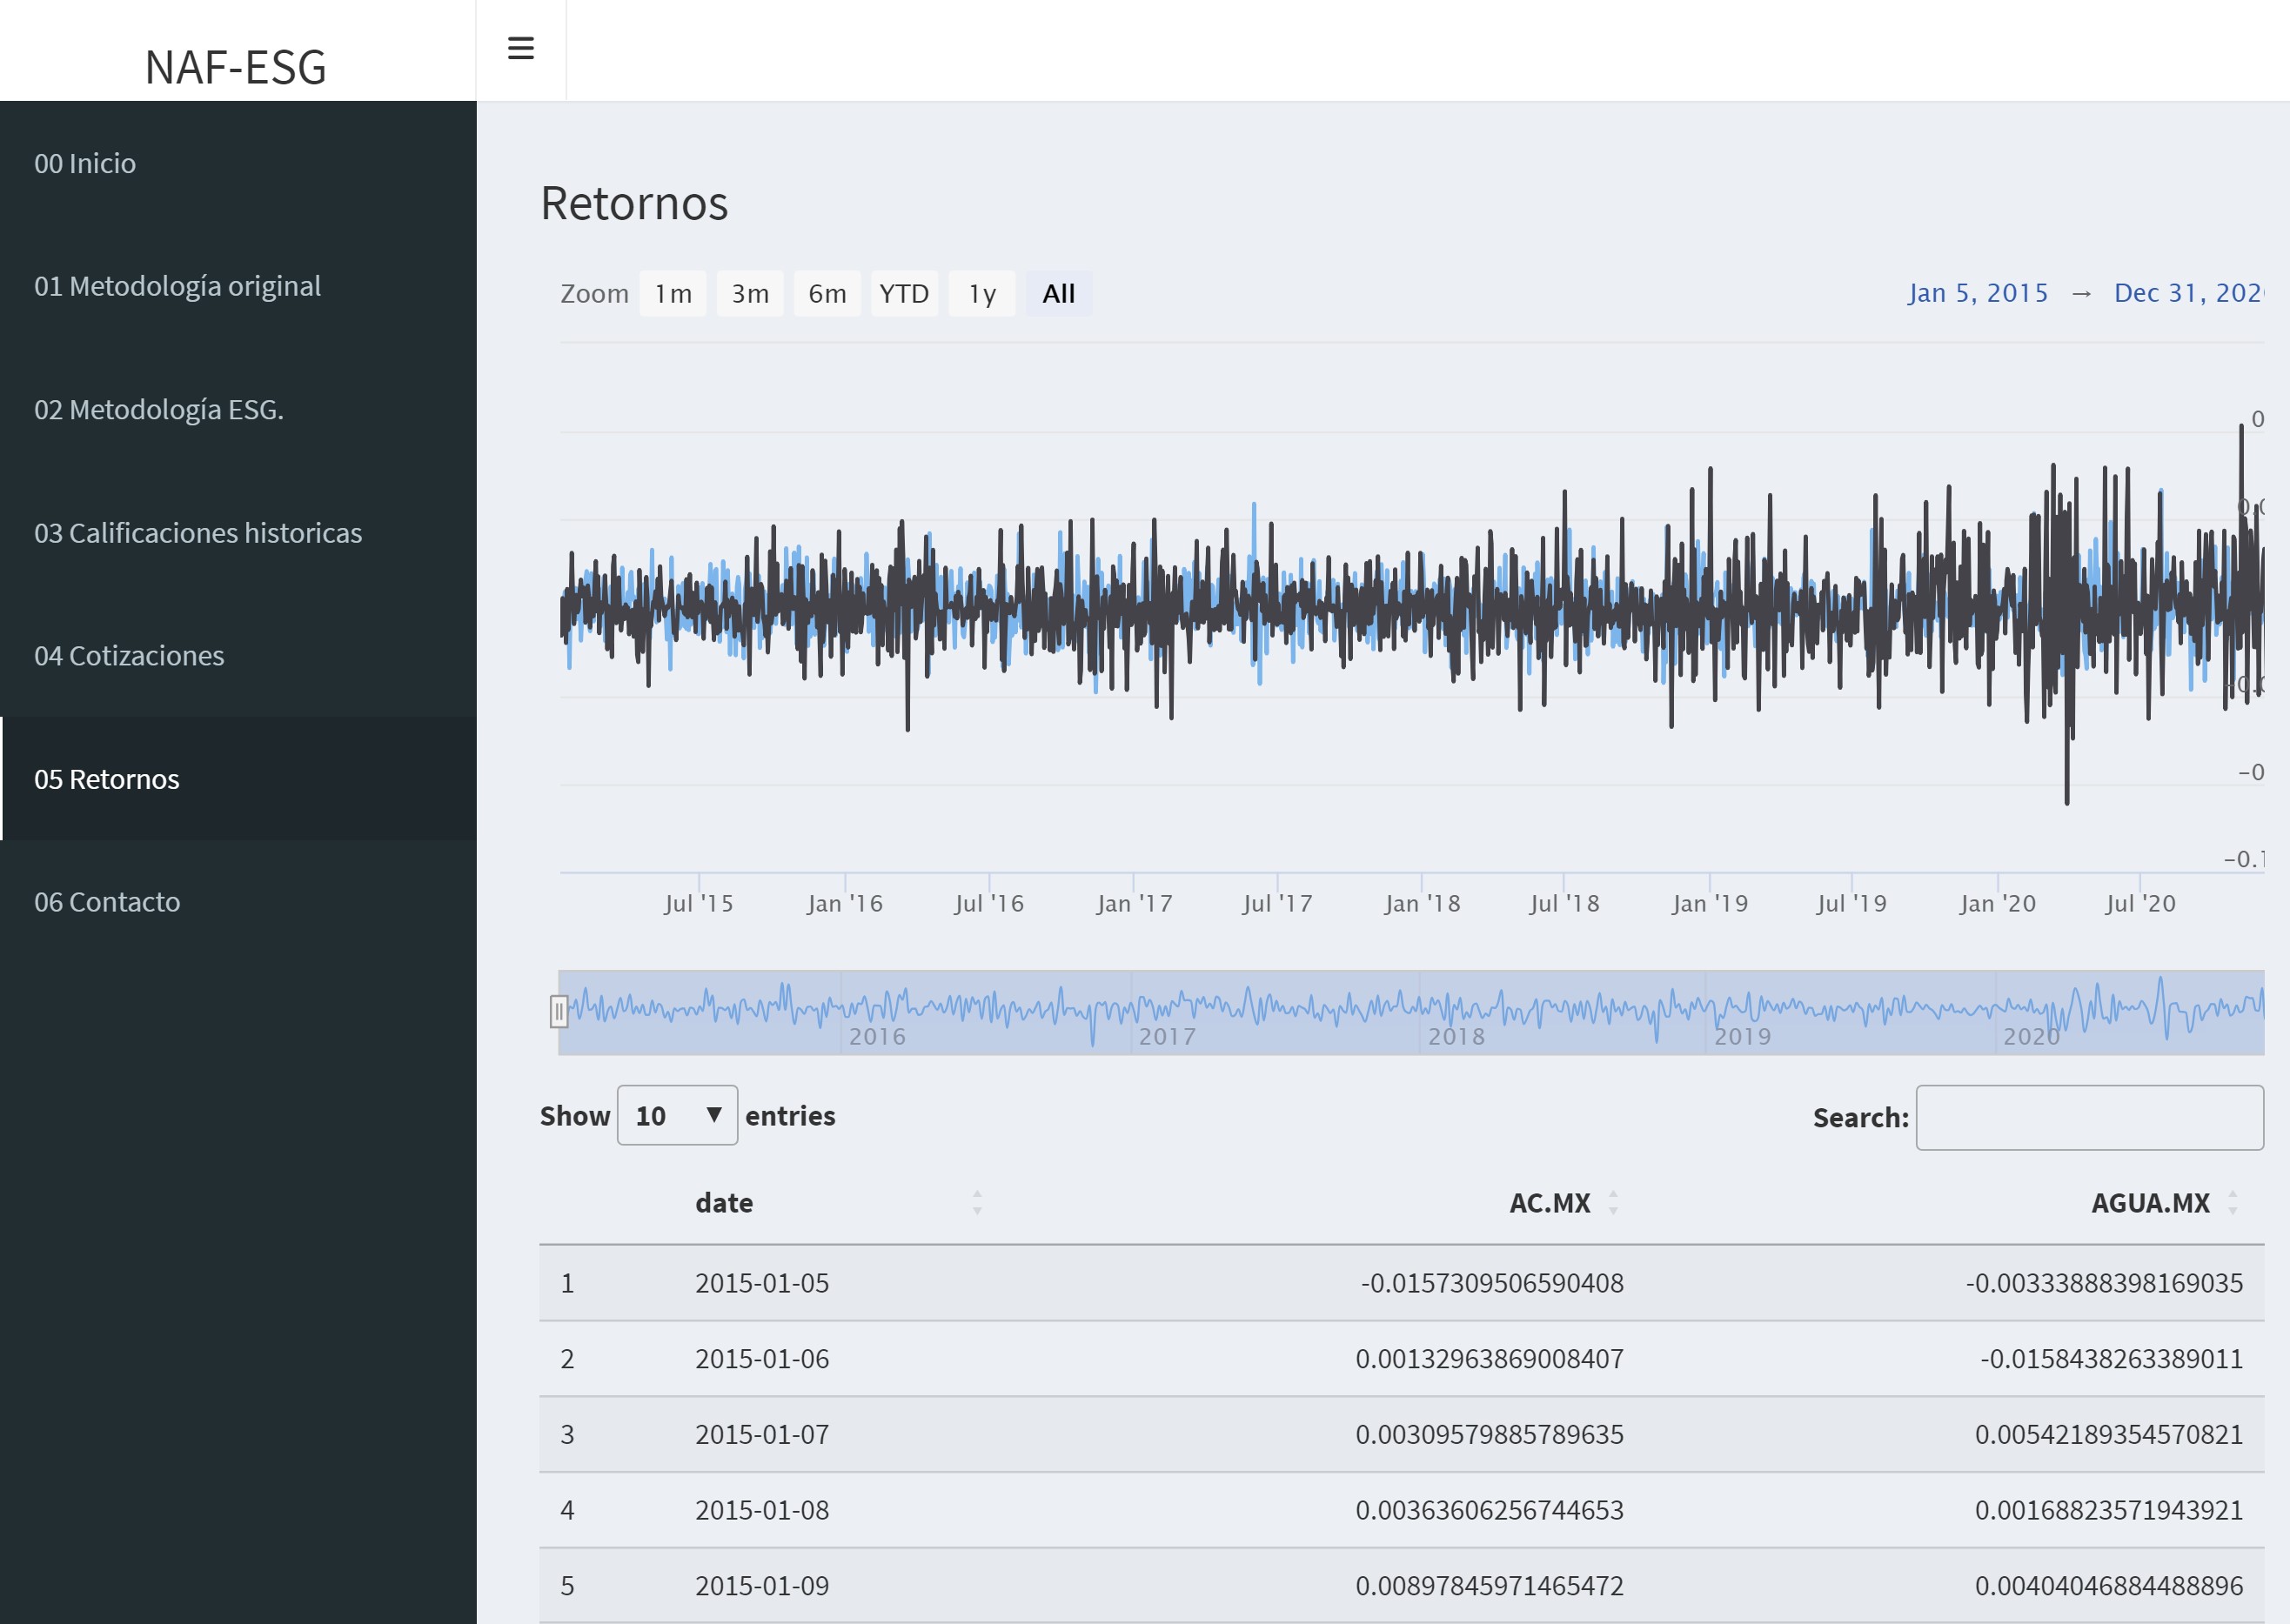Switch to the 04 Cotizaciones page
Viewport: 2290px width, 1624px height.
129,655
